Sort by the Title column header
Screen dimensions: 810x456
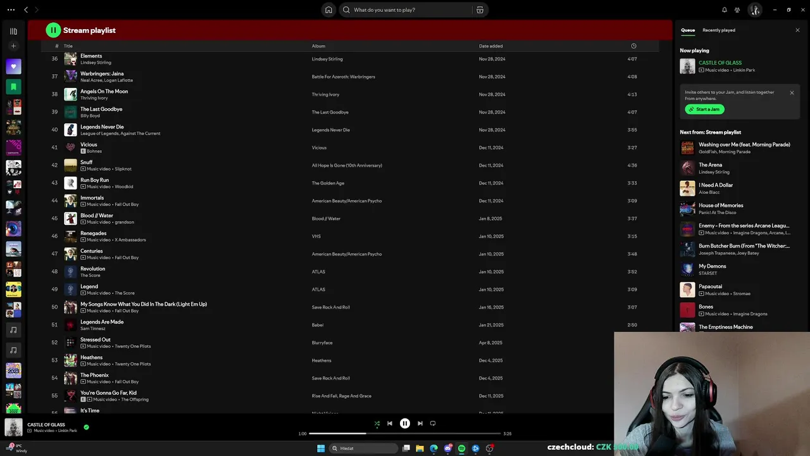pos(68,46)
